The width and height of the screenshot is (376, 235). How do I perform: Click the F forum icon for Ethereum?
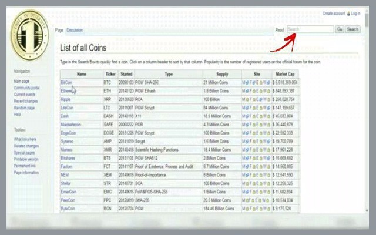(x=250, y=91)
